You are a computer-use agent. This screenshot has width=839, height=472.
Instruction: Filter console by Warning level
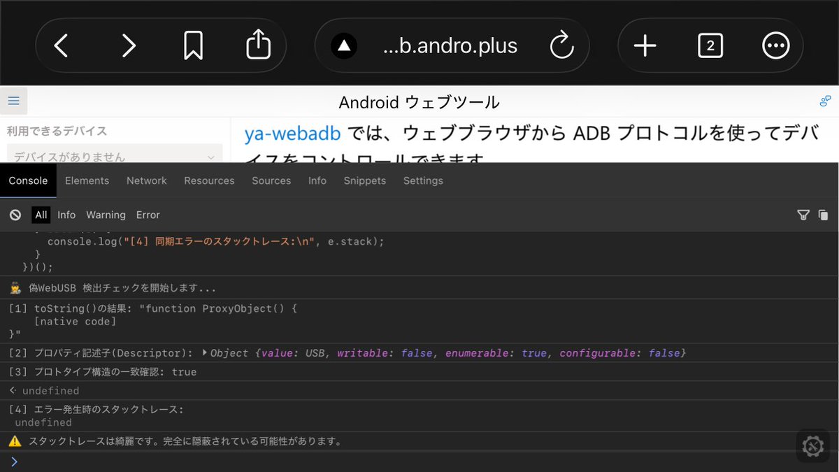pos(106,215)
